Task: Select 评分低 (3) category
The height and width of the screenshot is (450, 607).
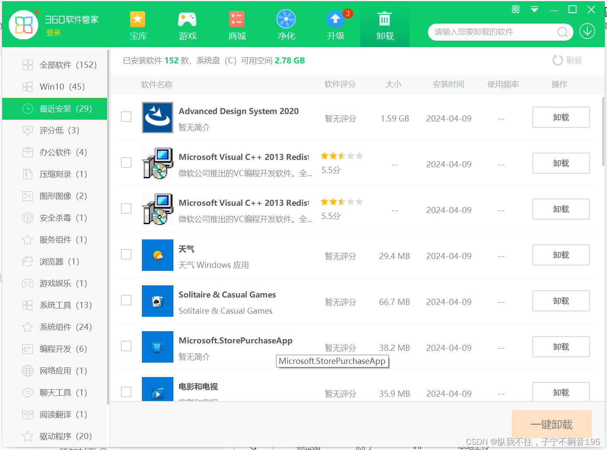Action: (55, 130)
